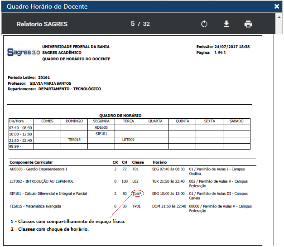284x247 pixels.
Task: Click the Componente Curricular column header
Action: pyautogui.click(x=31, y=162)
